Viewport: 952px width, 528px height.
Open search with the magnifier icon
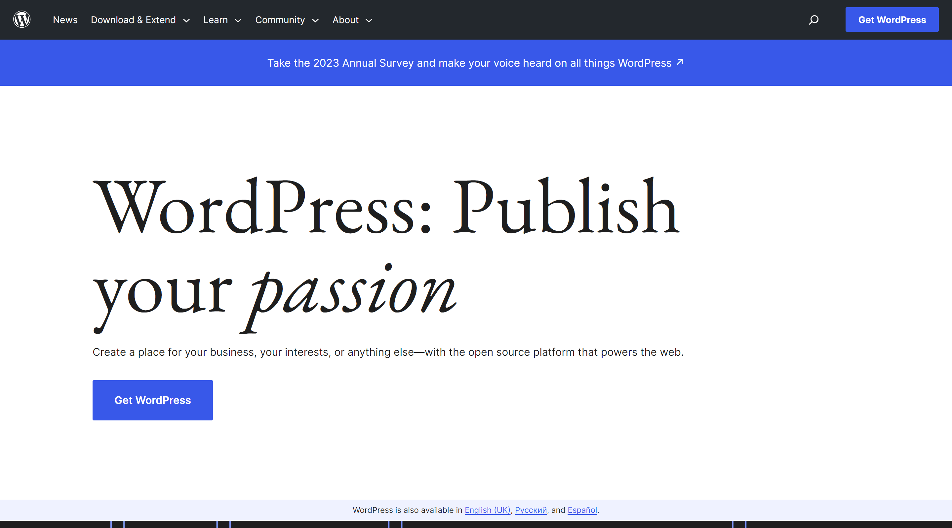point(813,19)
